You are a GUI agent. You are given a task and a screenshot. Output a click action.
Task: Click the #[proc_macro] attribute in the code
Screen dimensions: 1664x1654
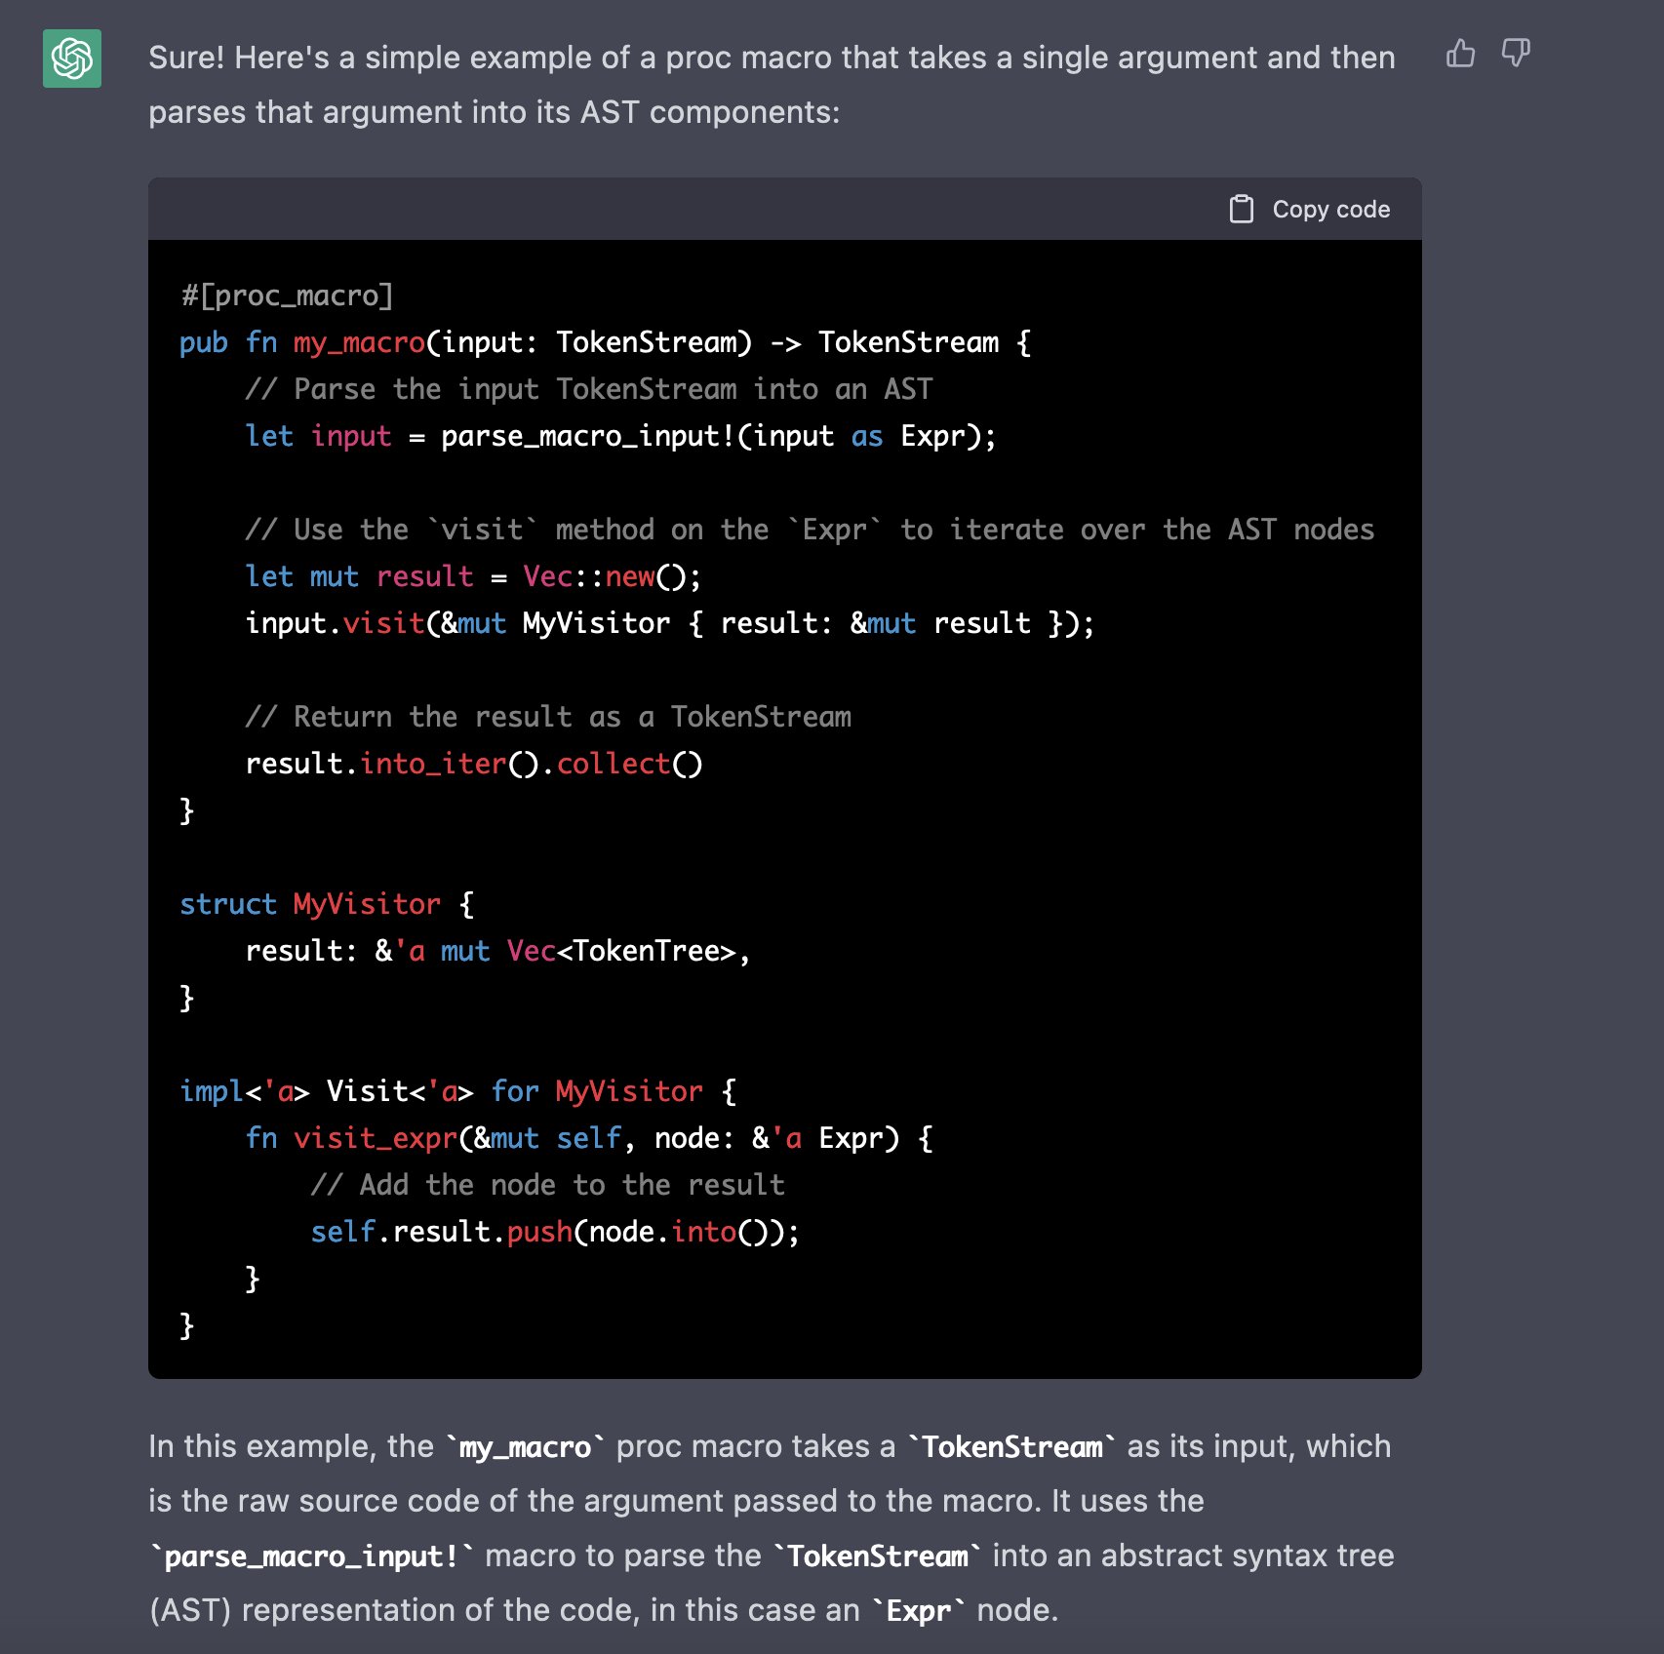click(287, 295)
